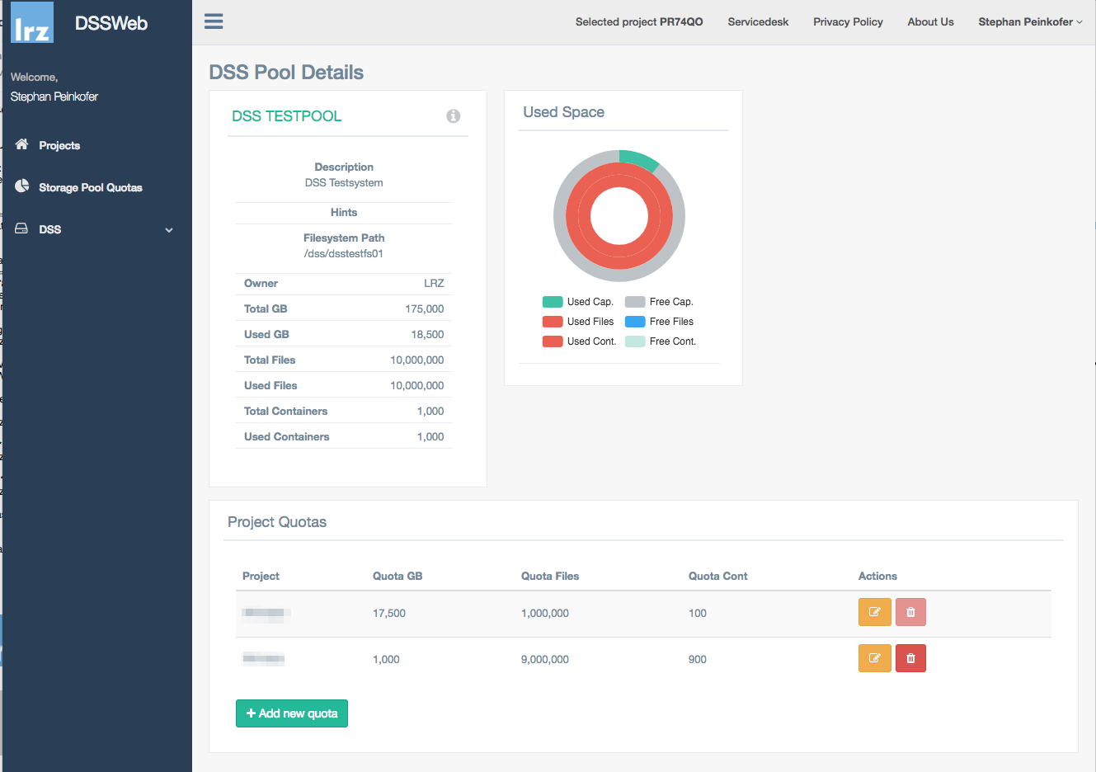Screen dimensions: 1096x772
Task: Delete the 17,500 GB quota row
Action: coord(910,612)
